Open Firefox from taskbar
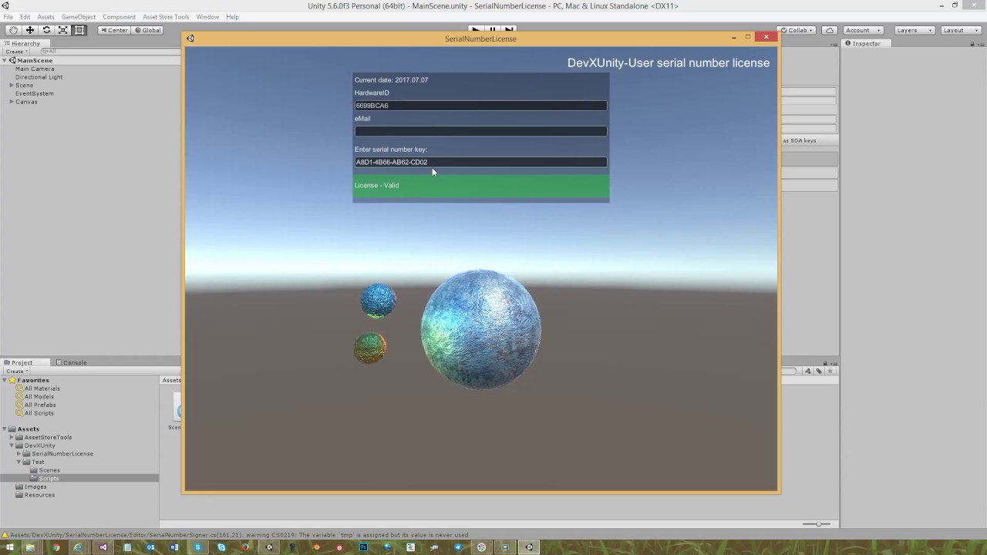Screen dimensions: 987x555 pos(245,547)
